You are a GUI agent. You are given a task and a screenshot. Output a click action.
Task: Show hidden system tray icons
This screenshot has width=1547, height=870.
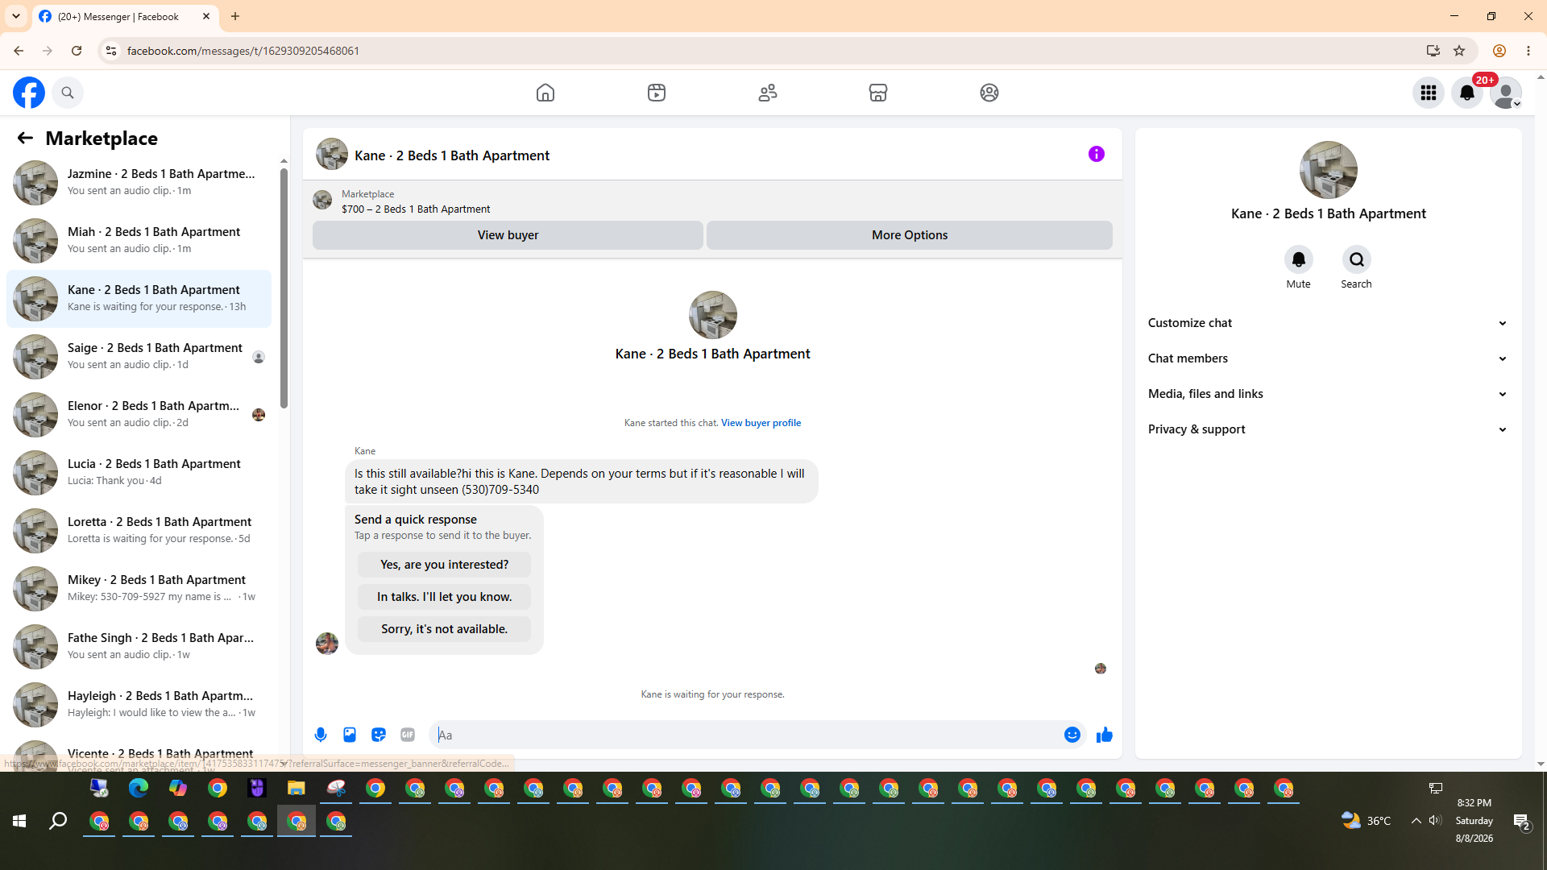(1416, 821)
